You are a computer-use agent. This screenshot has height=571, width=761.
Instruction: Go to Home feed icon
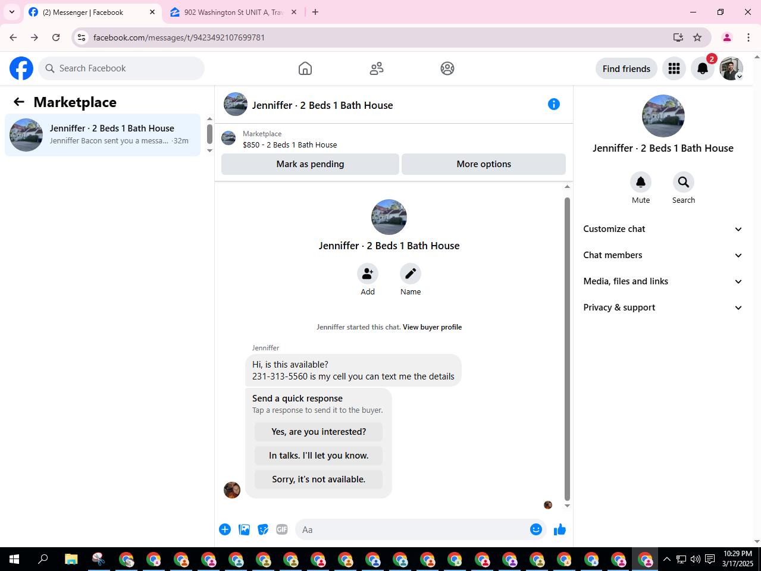point(305,68)
